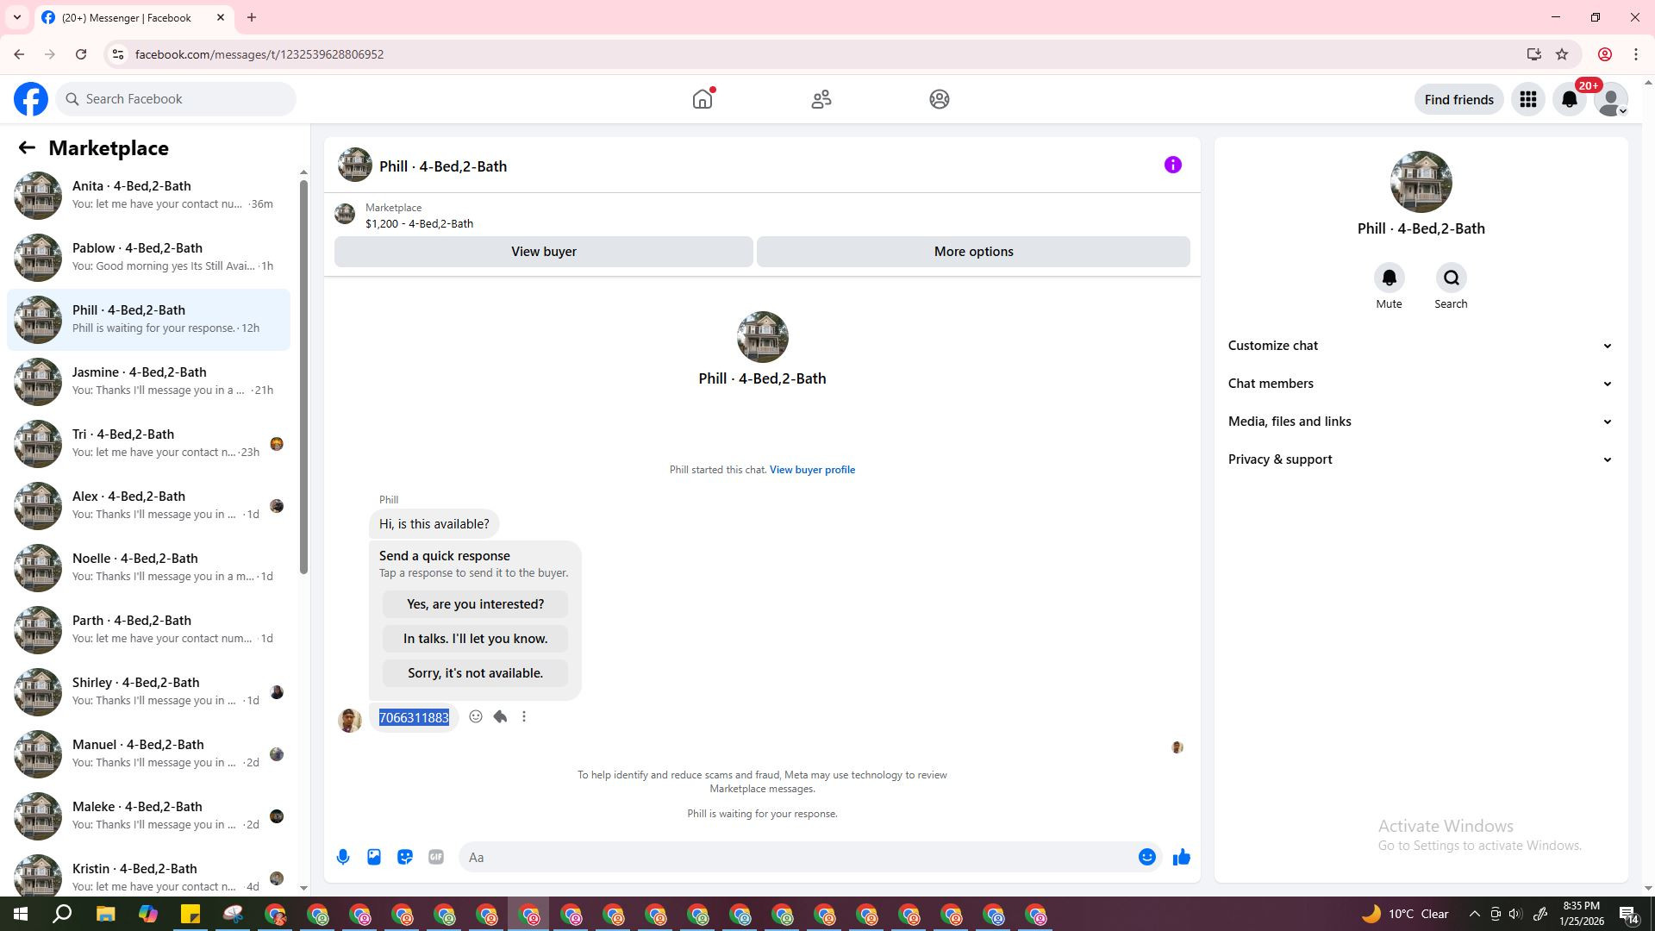Open the Friends icon in top navigation
Screen dimensions: 1655x931
821,99
